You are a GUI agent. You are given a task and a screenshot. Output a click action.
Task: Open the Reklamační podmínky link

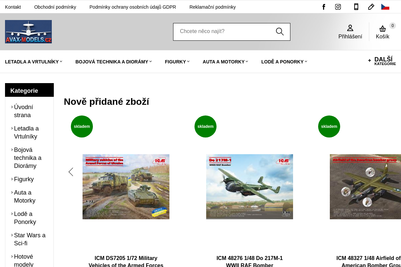pos(213,7)
